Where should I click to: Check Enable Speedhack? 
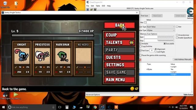point(177,38)
